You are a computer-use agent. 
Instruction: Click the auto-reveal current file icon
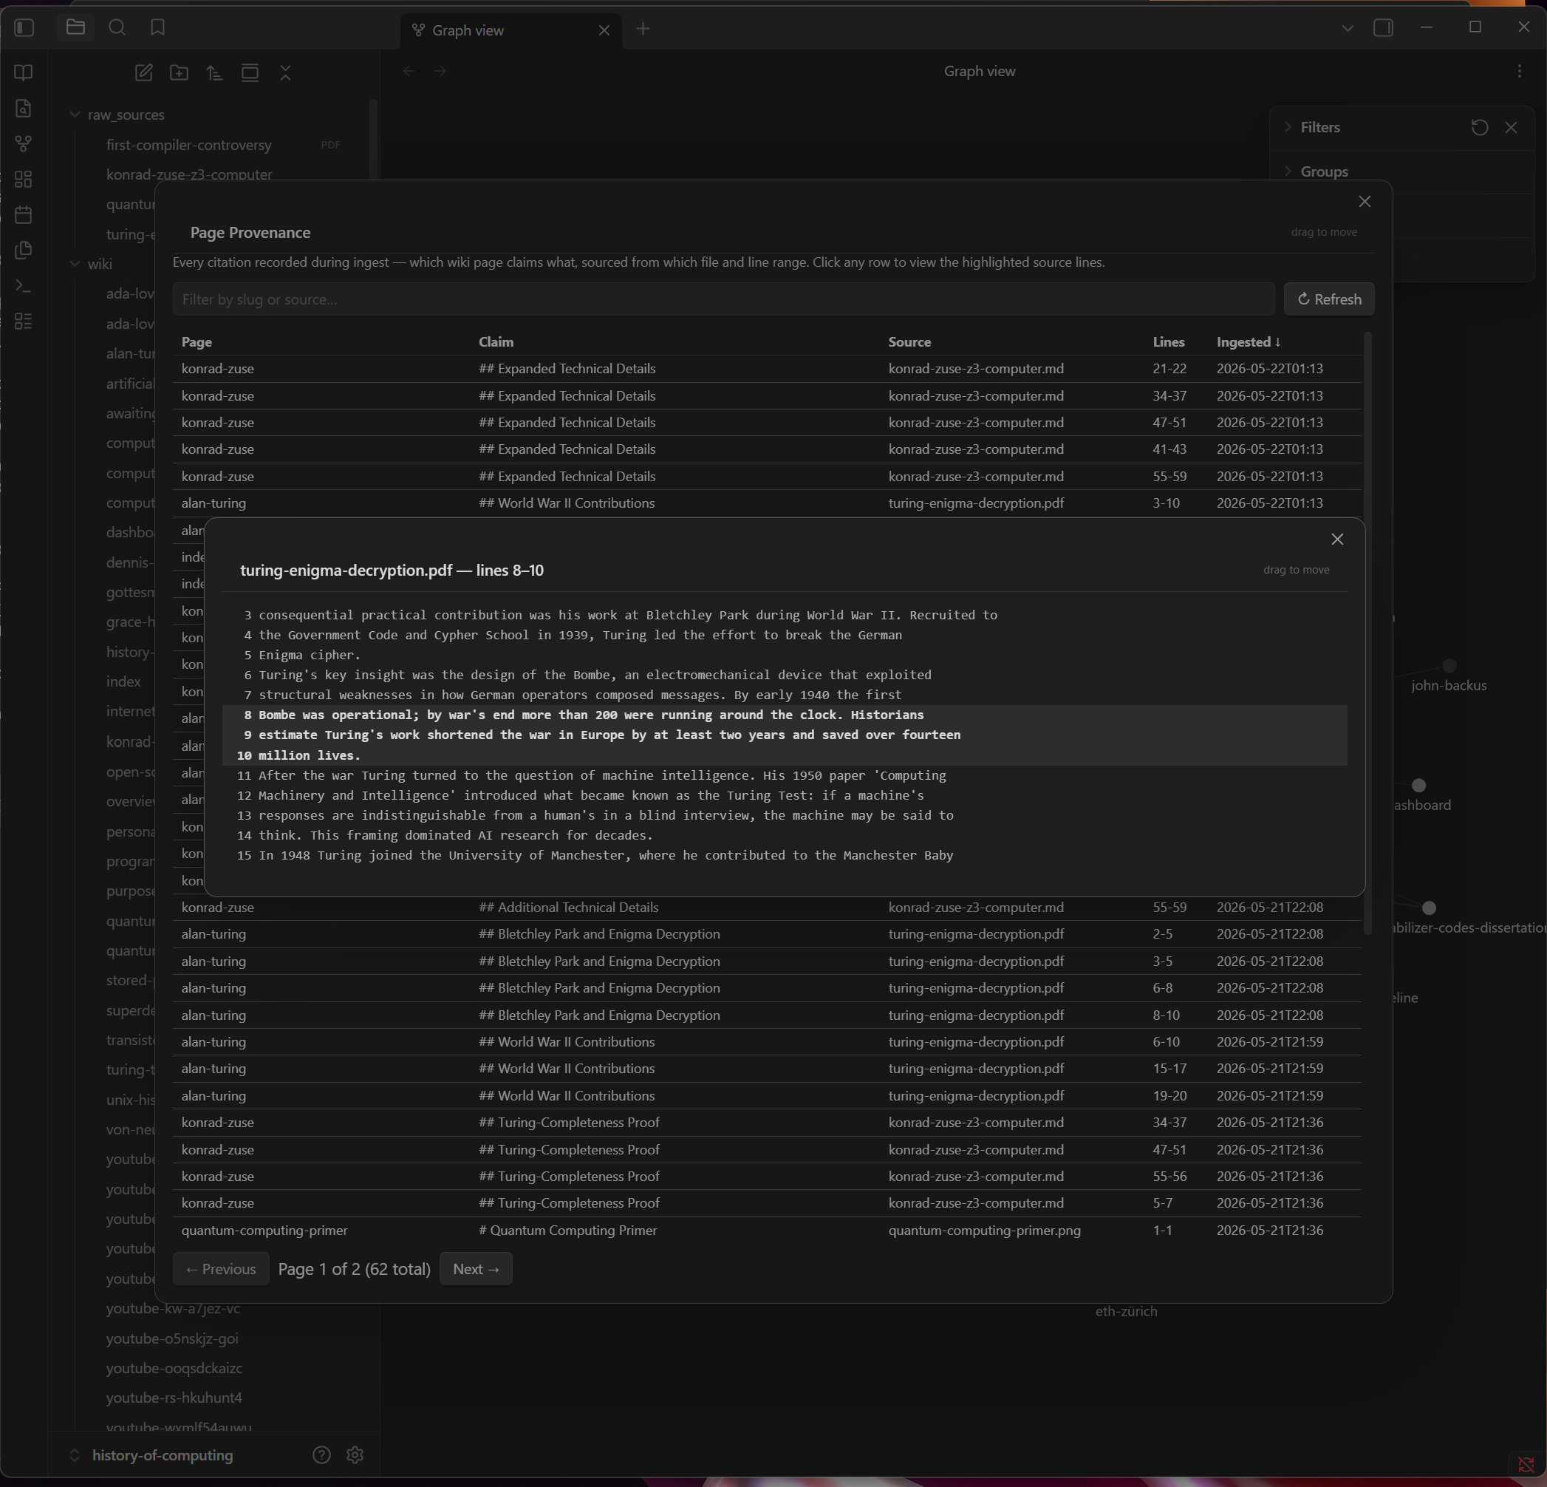(250, 72)
